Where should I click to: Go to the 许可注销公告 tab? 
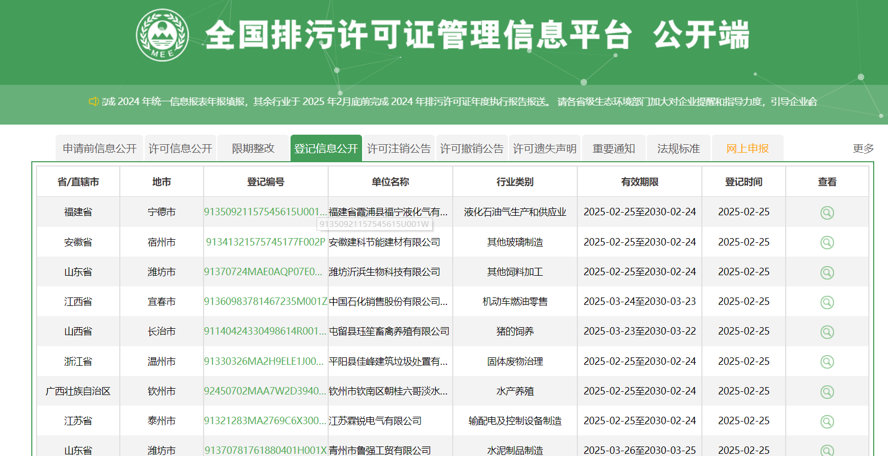399,148
